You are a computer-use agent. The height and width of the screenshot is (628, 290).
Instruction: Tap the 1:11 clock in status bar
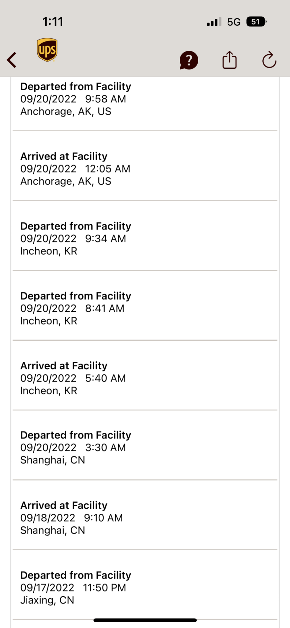point(53,22)
